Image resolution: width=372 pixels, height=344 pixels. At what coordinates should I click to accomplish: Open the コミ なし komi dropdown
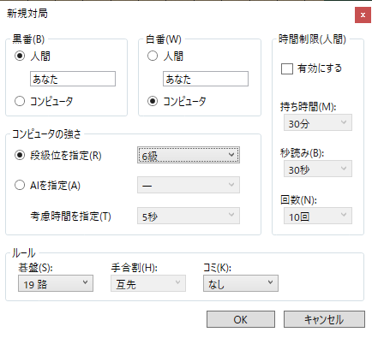(x=241, y=283)
